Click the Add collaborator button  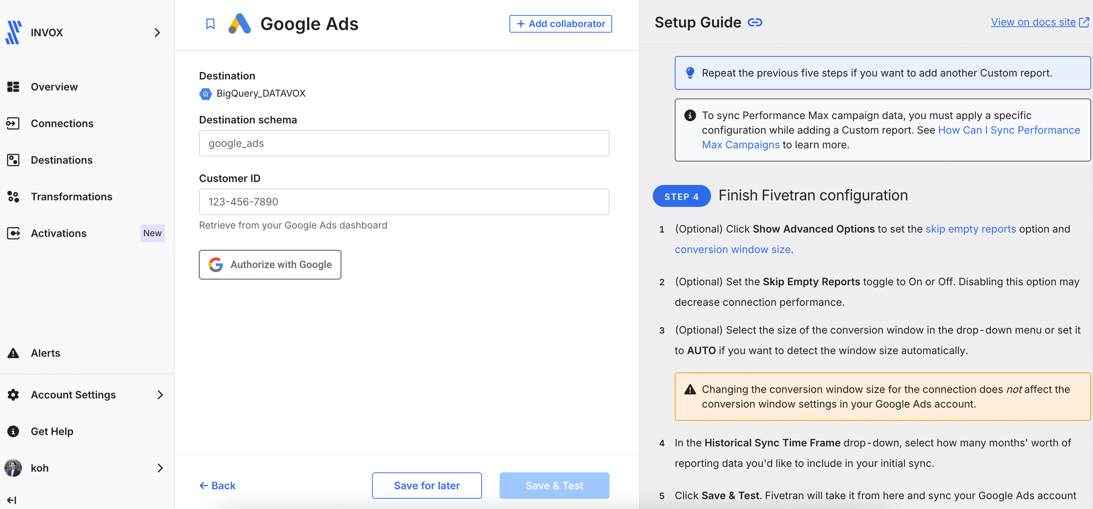pyautogui.click(x=560, y=24)
